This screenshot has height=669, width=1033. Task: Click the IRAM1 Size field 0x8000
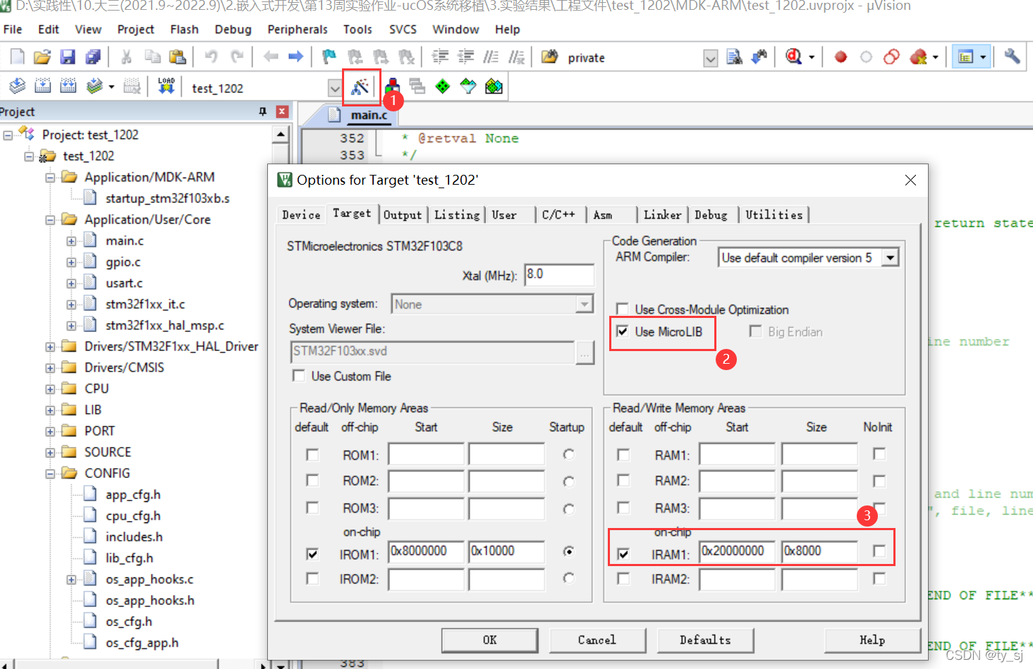[x=819, y=551]
